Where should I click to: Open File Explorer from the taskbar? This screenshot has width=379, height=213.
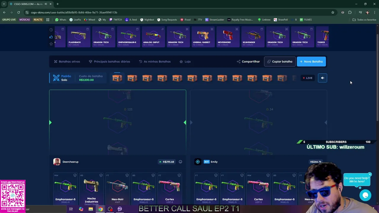(x=91, y=209)
